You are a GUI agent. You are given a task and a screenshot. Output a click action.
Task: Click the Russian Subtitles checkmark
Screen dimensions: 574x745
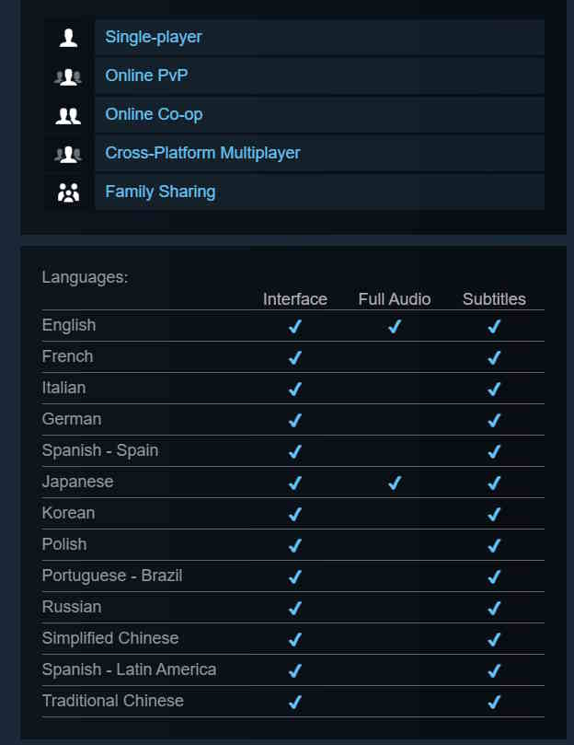point(494,608)
